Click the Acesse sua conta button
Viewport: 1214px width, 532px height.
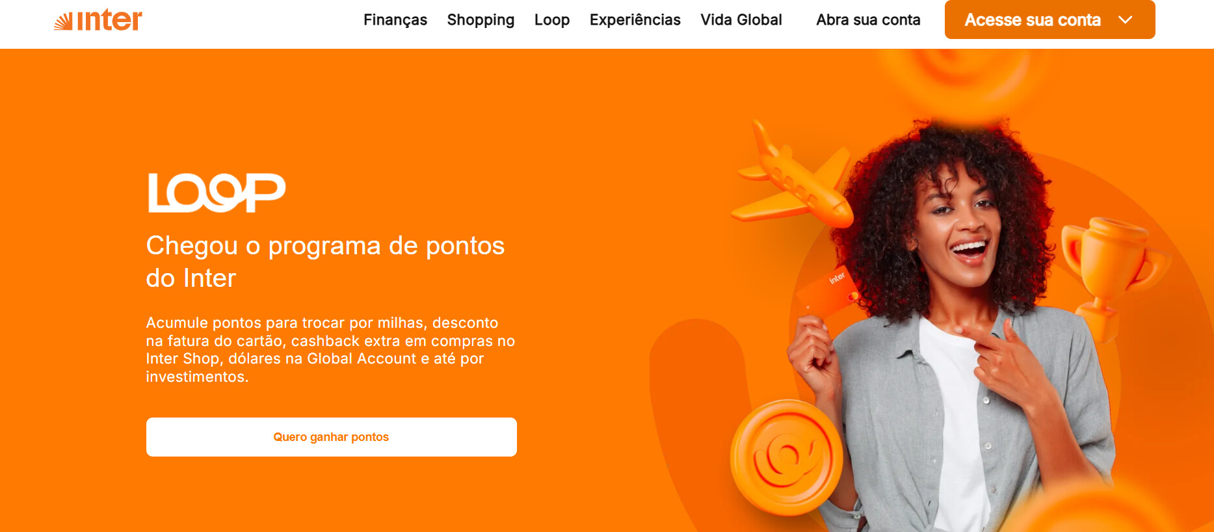tap(1049, 20)
